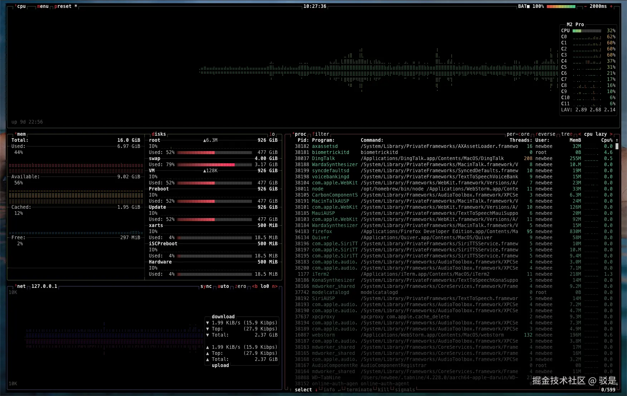Click terminate in the process footer
This screenshot has width=627, height=396.
coord(359,390)
